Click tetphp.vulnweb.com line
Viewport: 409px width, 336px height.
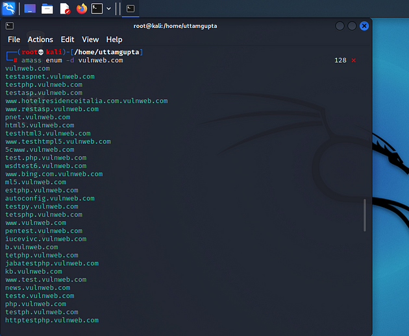(x=42, y=255)
